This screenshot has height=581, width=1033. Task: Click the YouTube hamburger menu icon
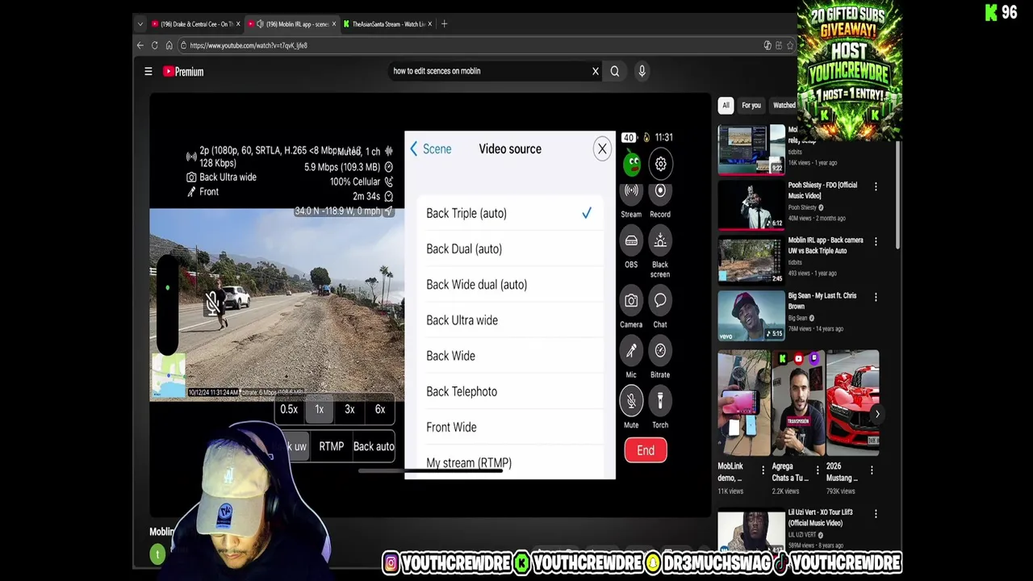(x=148, y=72)
